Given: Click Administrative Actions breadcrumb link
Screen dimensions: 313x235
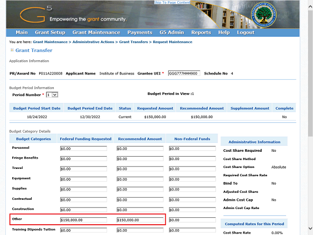Looking at the screenshot, I should 94,42.
